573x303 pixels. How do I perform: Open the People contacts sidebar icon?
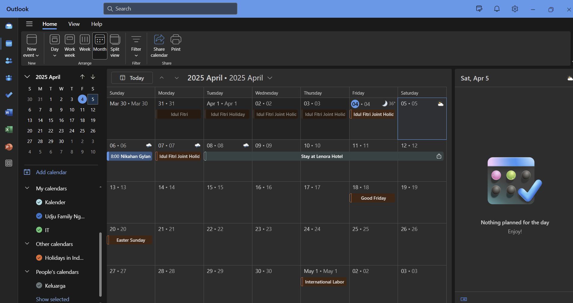pyautogui.click(x=9, y=61)
